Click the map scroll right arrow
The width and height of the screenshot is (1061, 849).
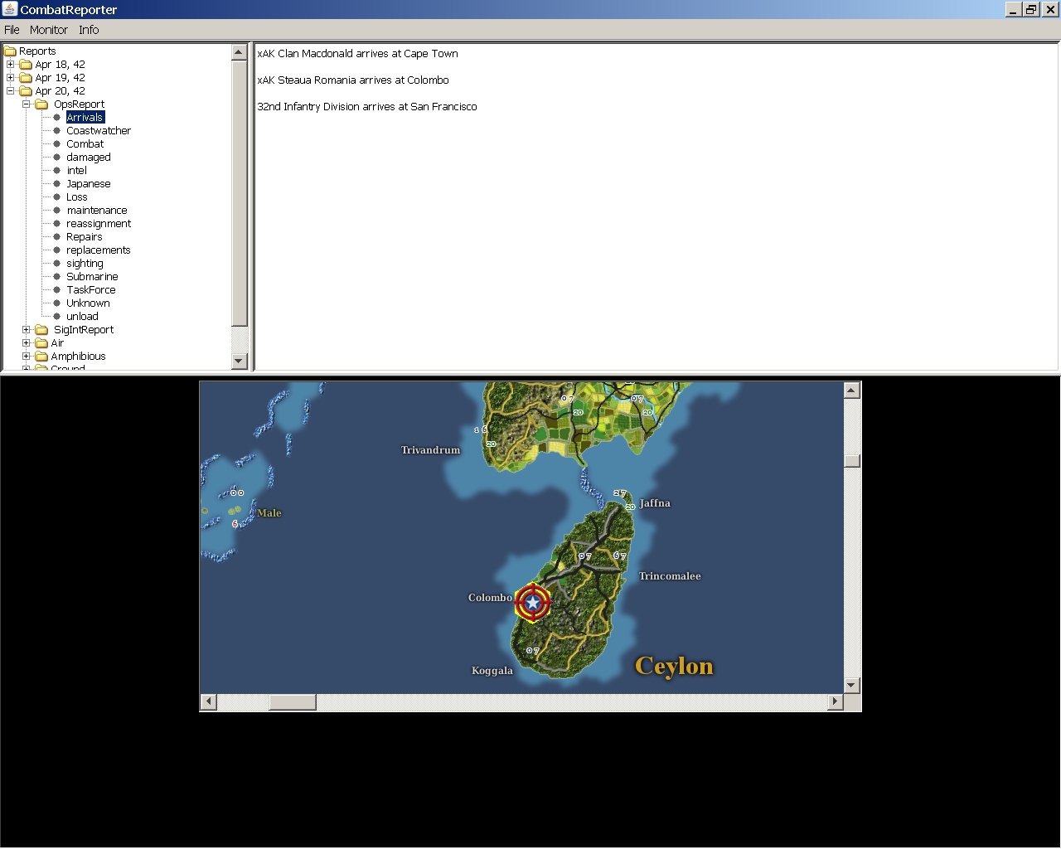pyautogui.click(x=835, y=701)
